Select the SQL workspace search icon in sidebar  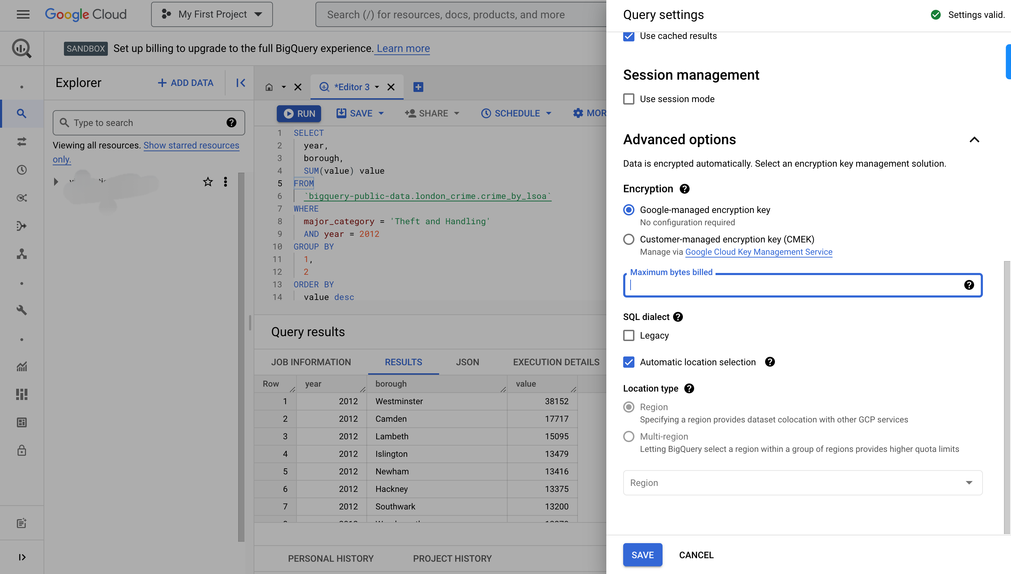pos(22,114)
